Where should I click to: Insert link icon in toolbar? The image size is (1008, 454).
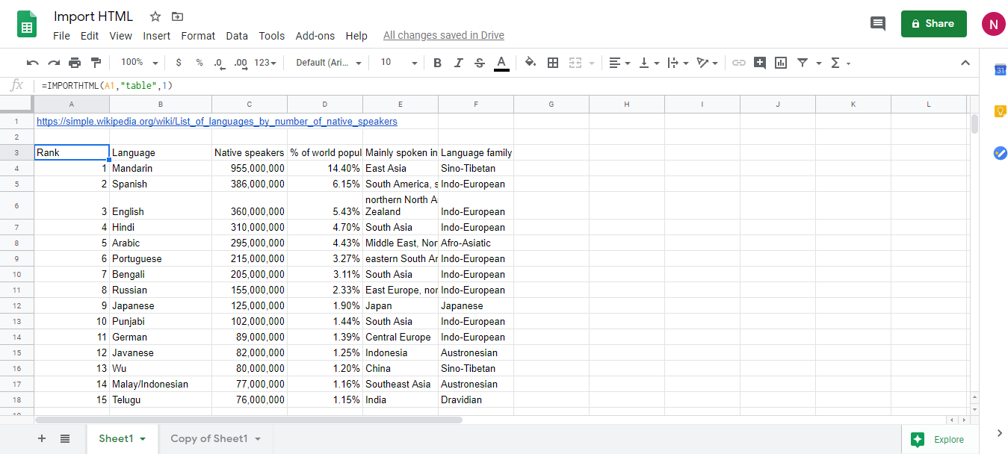pos(739,63)
